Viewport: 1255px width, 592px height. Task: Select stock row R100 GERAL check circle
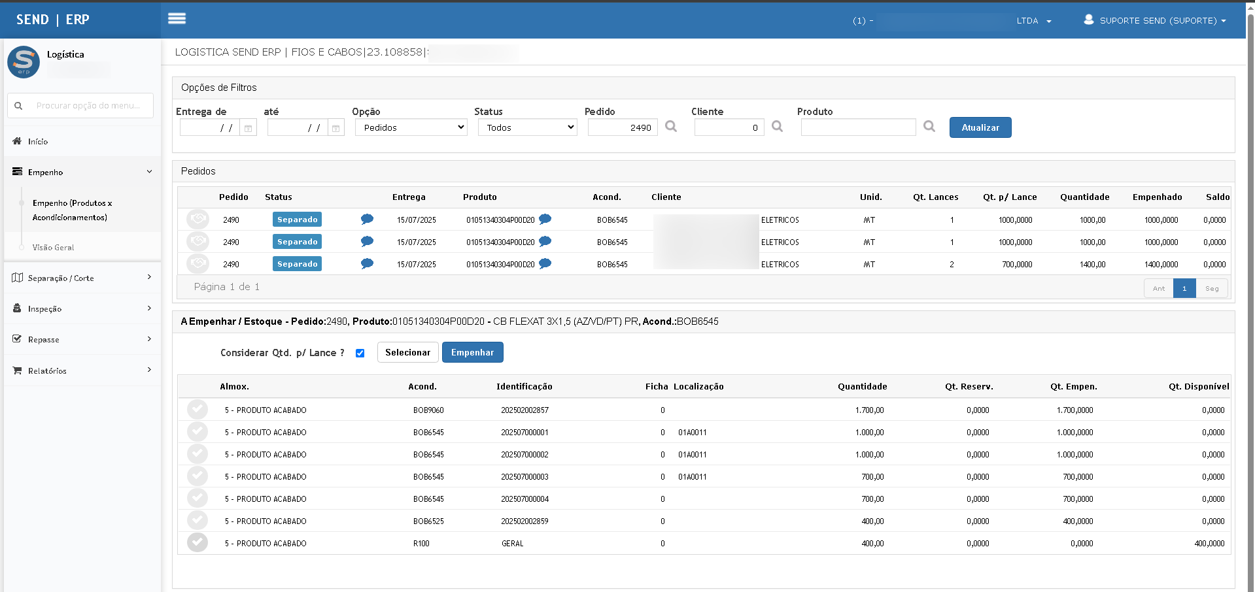click(198, 543)
